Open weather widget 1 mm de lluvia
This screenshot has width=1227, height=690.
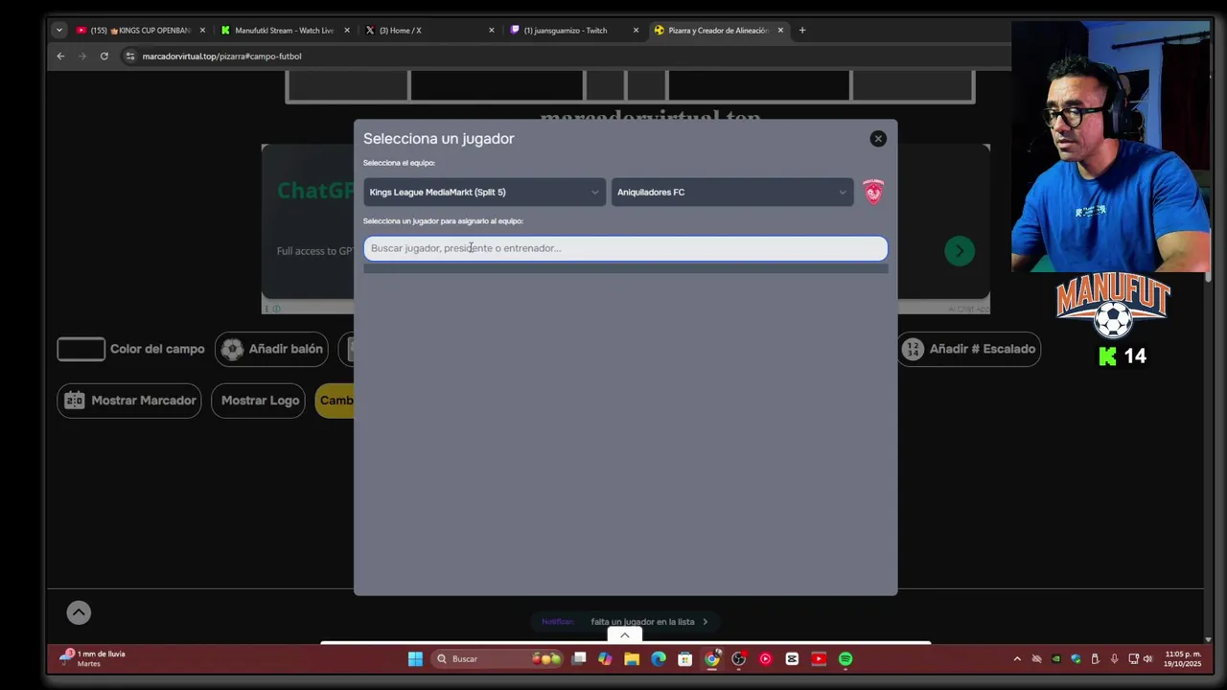93,658
